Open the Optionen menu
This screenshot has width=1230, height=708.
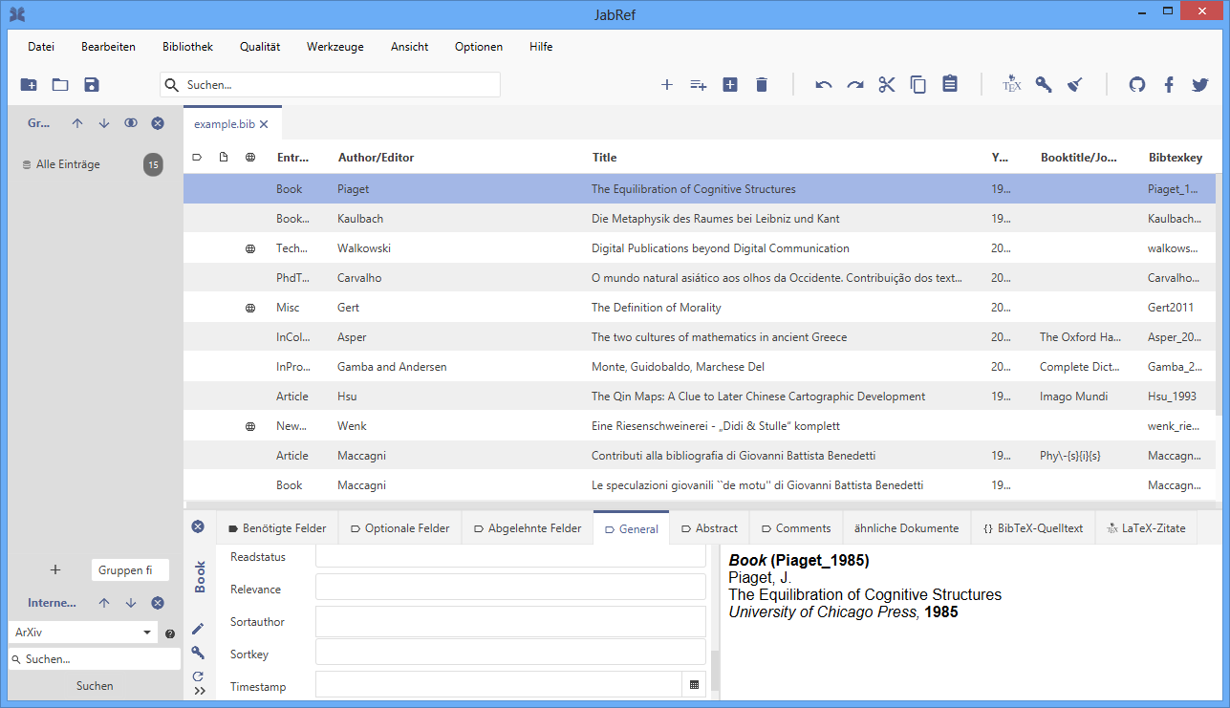tap(479, 47)
